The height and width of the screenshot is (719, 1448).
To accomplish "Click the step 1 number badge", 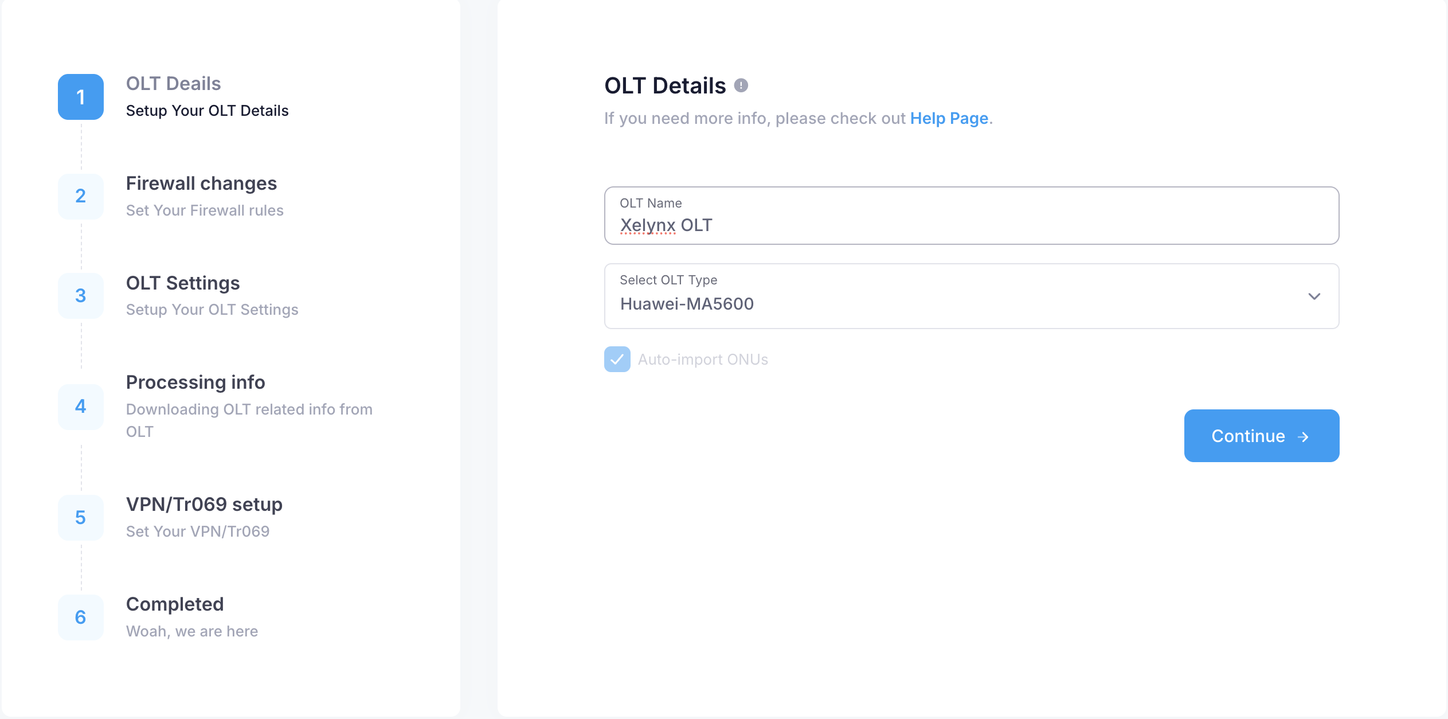I will (81, 97).
